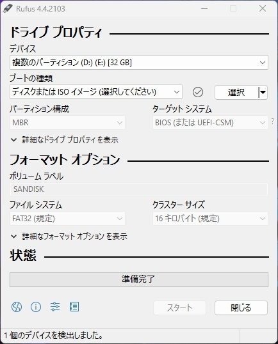Click the 状態 heading
The height and width of the screenshot is (344, 278).
[23, 255]
